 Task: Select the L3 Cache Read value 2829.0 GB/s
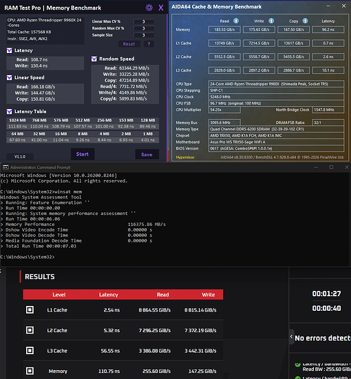(x=224, y=70)
